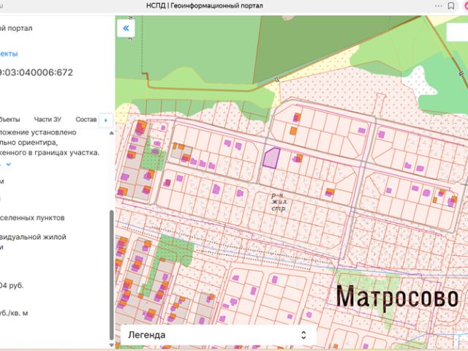Expand the address text with blue chevron
The image size is (468, 351).
10,165
